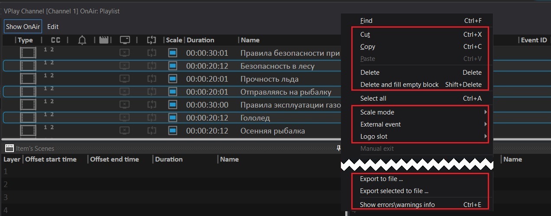Click the Layer column header in Item's Scenes

point(12,159)
